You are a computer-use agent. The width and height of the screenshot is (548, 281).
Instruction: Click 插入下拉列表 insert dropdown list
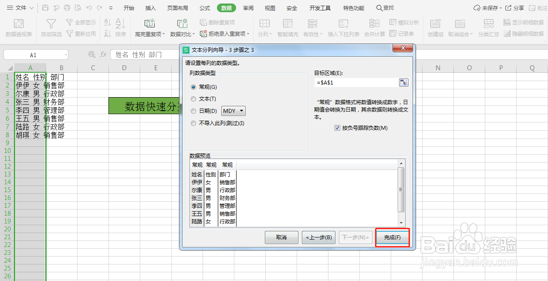344,28
